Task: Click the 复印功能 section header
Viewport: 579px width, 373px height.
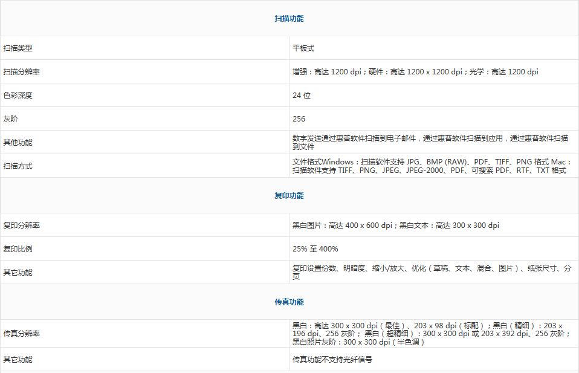Action: (289, 196)
